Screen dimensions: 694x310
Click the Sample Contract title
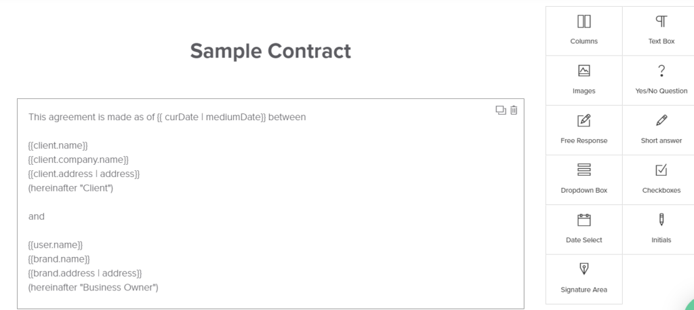pos(270,51)
